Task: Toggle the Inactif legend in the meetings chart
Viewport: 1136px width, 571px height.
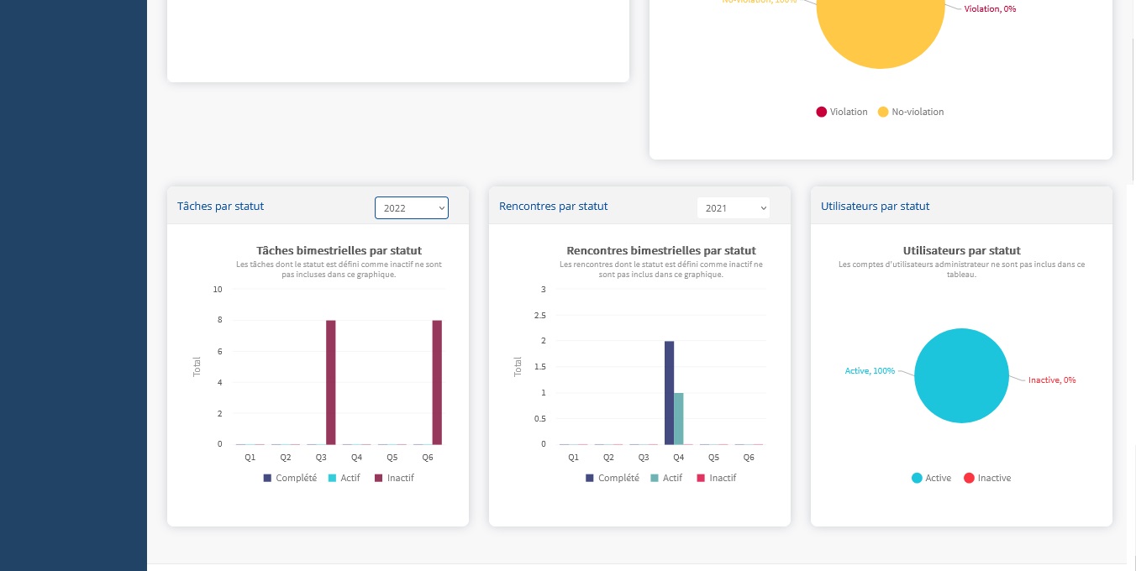Action: pos(716,478)
